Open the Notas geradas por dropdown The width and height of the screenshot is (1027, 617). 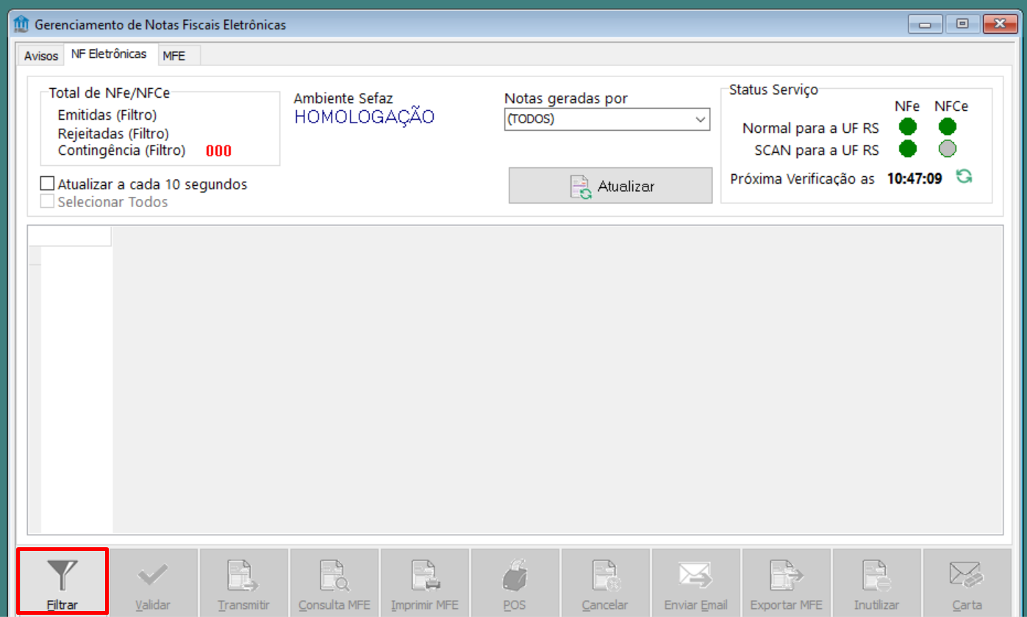(607, 119)
